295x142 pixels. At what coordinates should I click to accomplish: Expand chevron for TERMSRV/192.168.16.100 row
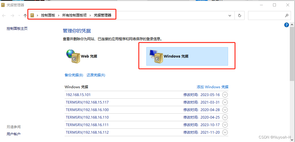(x=225, y=110)
